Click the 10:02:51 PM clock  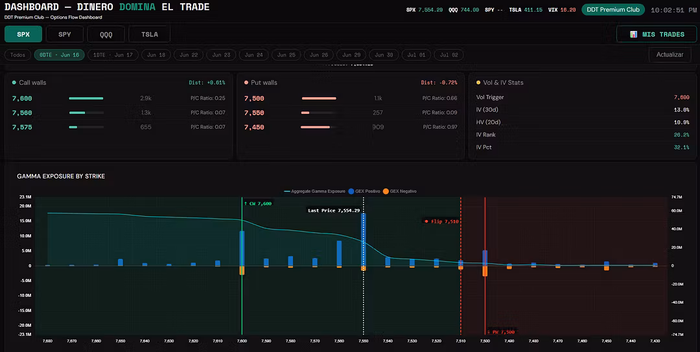pos(673,10)
